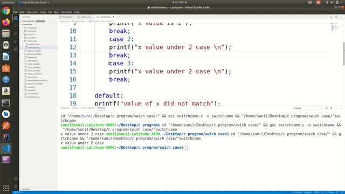Click line number 13 in the gutter
The height and width of the screenshot is (194, 345).
coord(73,55)
